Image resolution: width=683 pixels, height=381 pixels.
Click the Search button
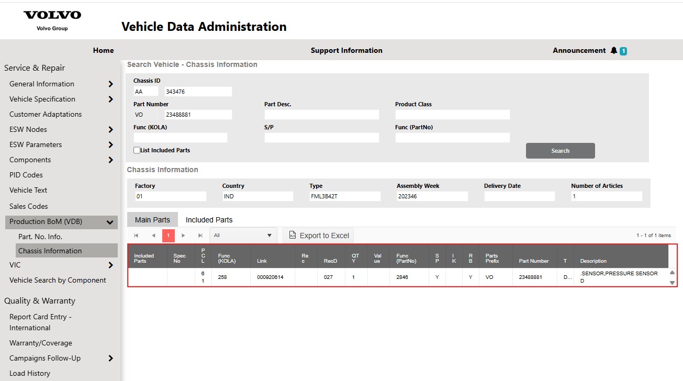point(560,151)
